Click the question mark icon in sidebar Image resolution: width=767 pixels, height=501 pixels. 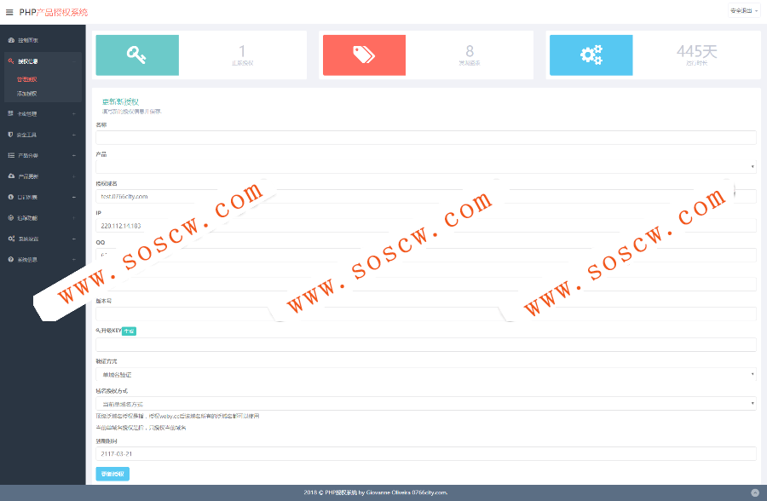tap(11, 259)
